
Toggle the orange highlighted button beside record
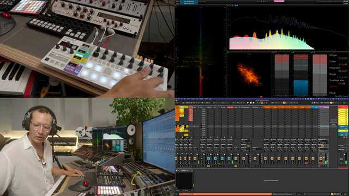coord(262,103)
